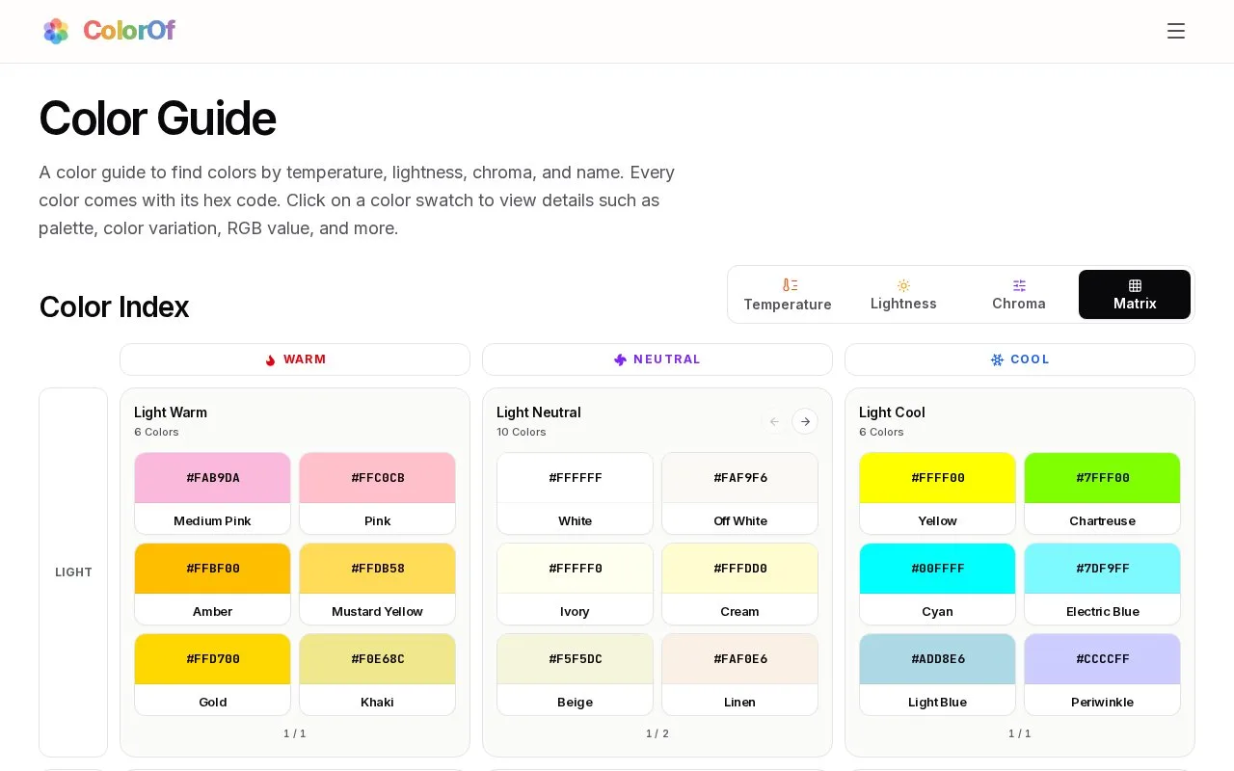Click the LIGHT row label
The height and width of the screenshot is (771, 1234).
(x=73, y=572)
